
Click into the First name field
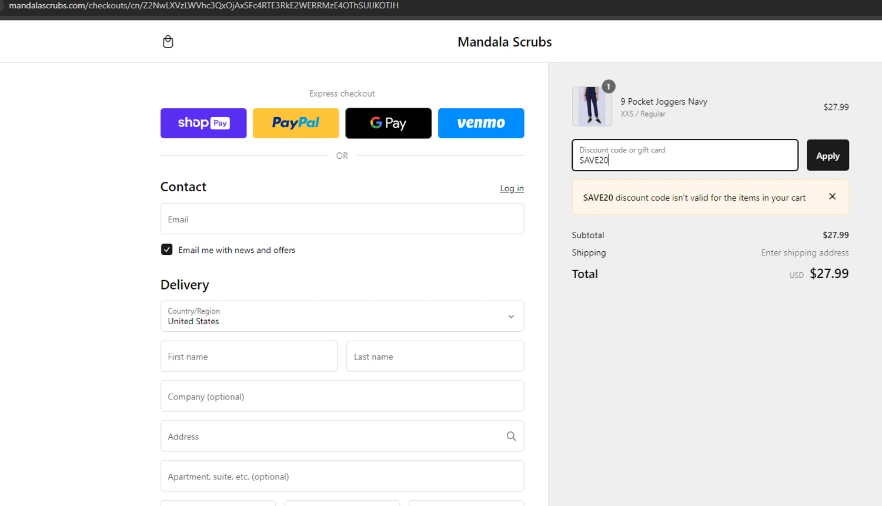click(x=249, y=356)
